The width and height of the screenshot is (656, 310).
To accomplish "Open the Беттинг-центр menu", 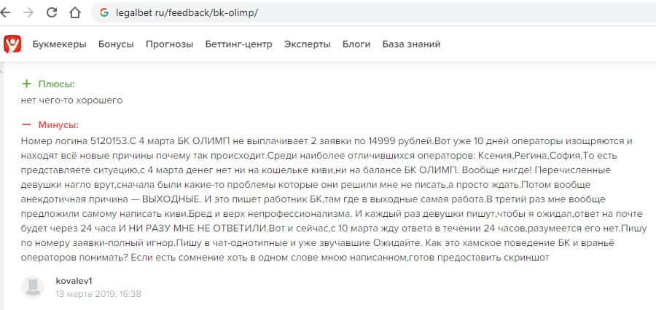I will pos(238,44).
